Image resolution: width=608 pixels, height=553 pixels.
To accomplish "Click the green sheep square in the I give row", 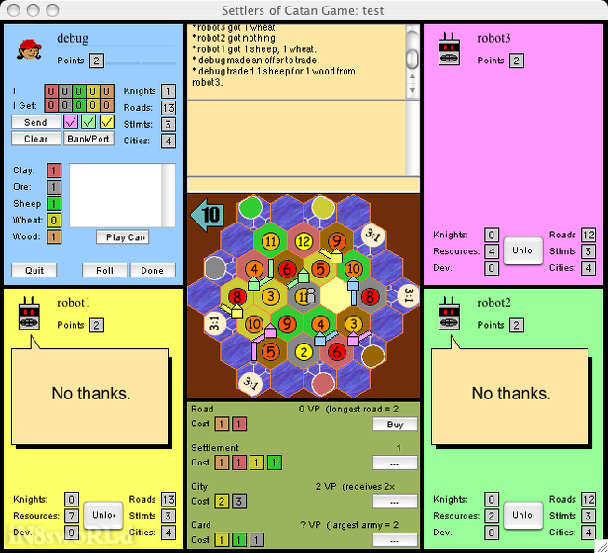I will pyautogui.click(x=79, y=91).
